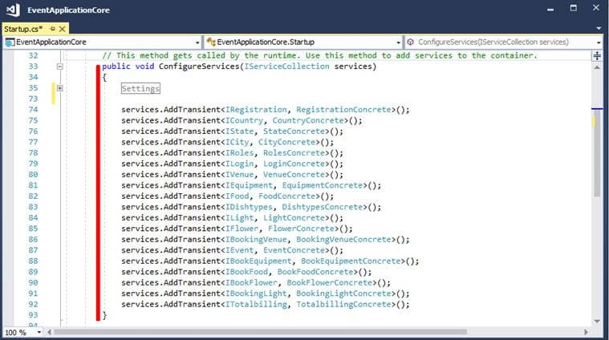609x340 pixels.
Task: Click StateConcrete on line 76
Action: coord(294,132)
